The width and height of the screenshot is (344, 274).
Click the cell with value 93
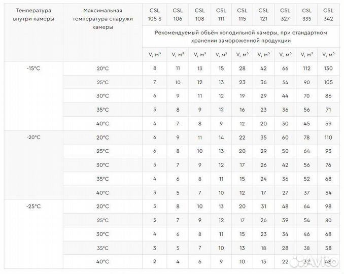pos(328,151)
